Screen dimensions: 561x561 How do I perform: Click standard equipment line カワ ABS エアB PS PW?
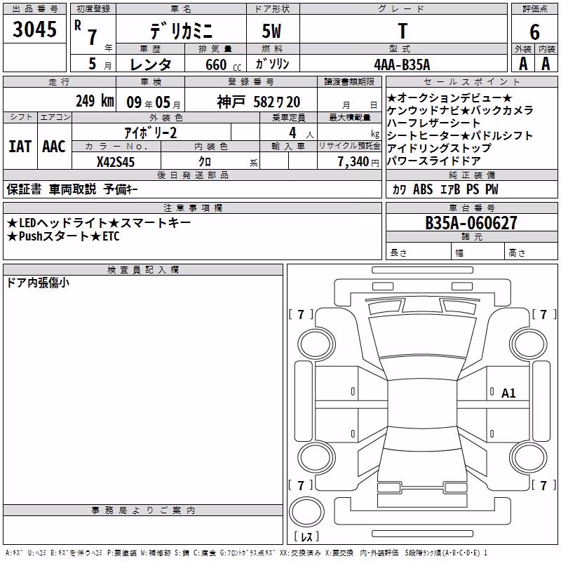coord(445,189)
